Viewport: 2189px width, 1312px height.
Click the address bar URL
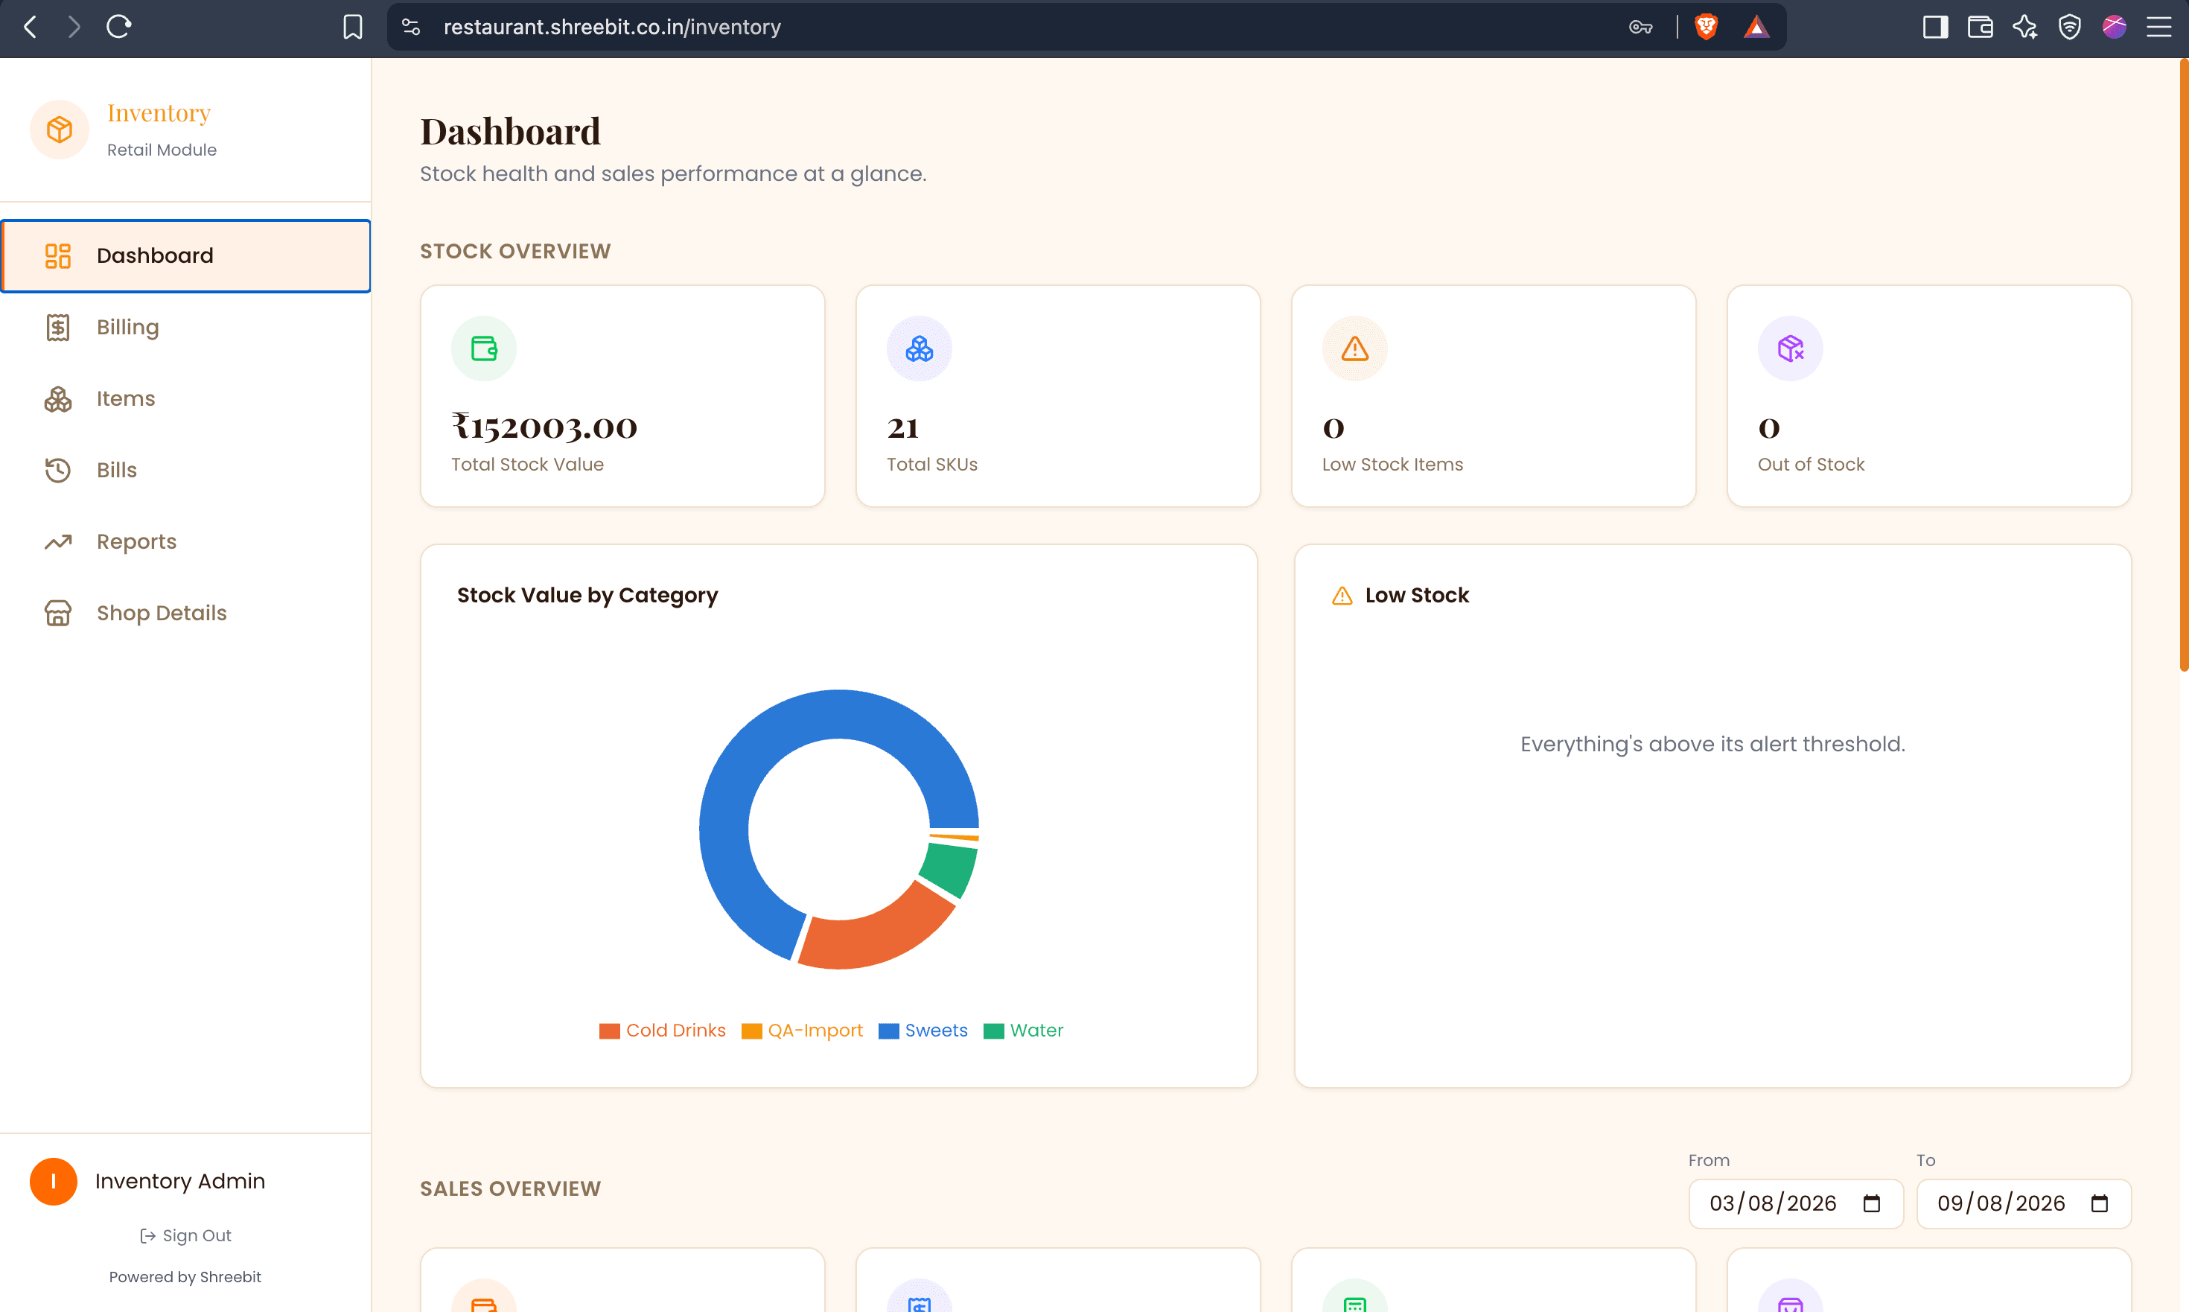[612, 27]
